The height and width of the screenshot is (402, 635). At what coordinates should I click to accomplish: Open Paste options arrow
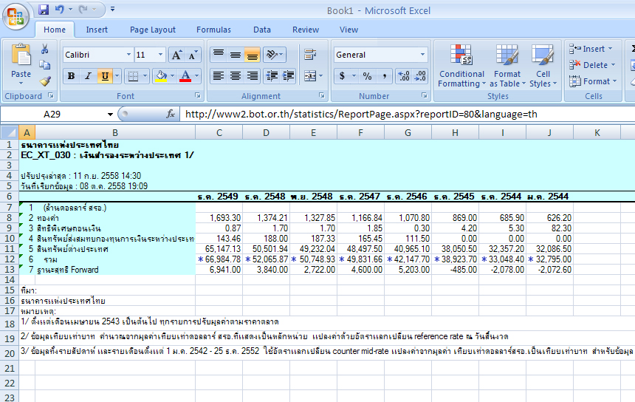(21, 83)
